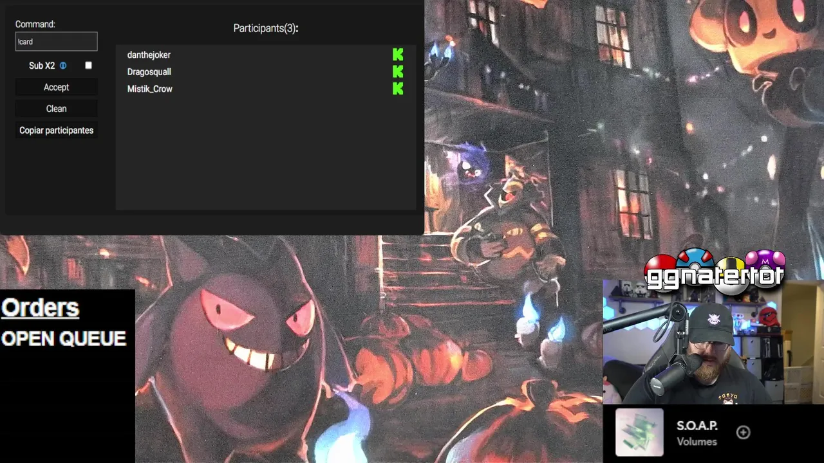Click the webcam feed of the streamer
This screenshot has width=824, height=463.
tap(713, 342)
